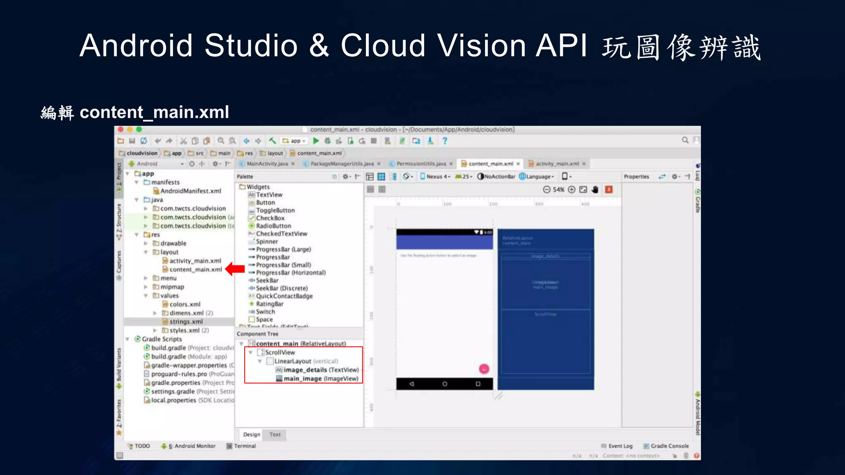Show the Design surface view icon
This screenshot has width=845, height=475.
(370, 176)
